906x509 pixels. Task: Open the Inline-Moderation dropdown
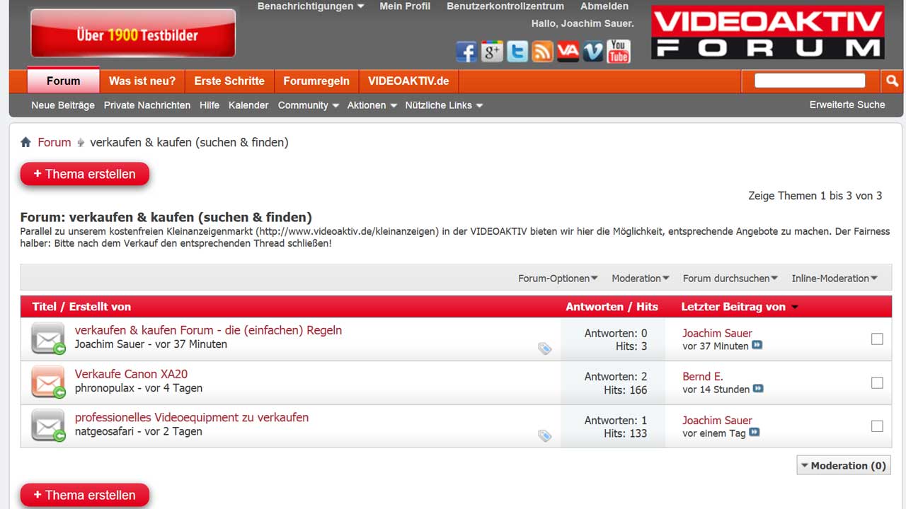pos(834,279)
